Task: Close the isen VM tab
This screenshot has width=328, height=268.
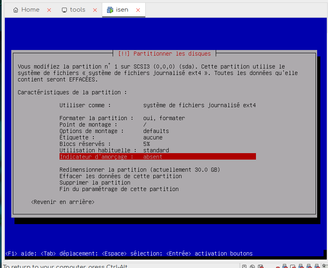Action: pos(138,10)
